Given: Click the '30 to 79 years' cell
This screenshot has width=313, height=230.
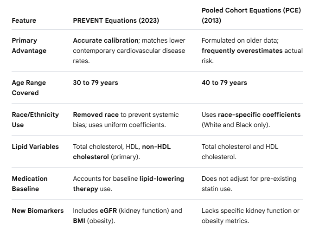Looking at the screenshot, I should tap(96, 83).
